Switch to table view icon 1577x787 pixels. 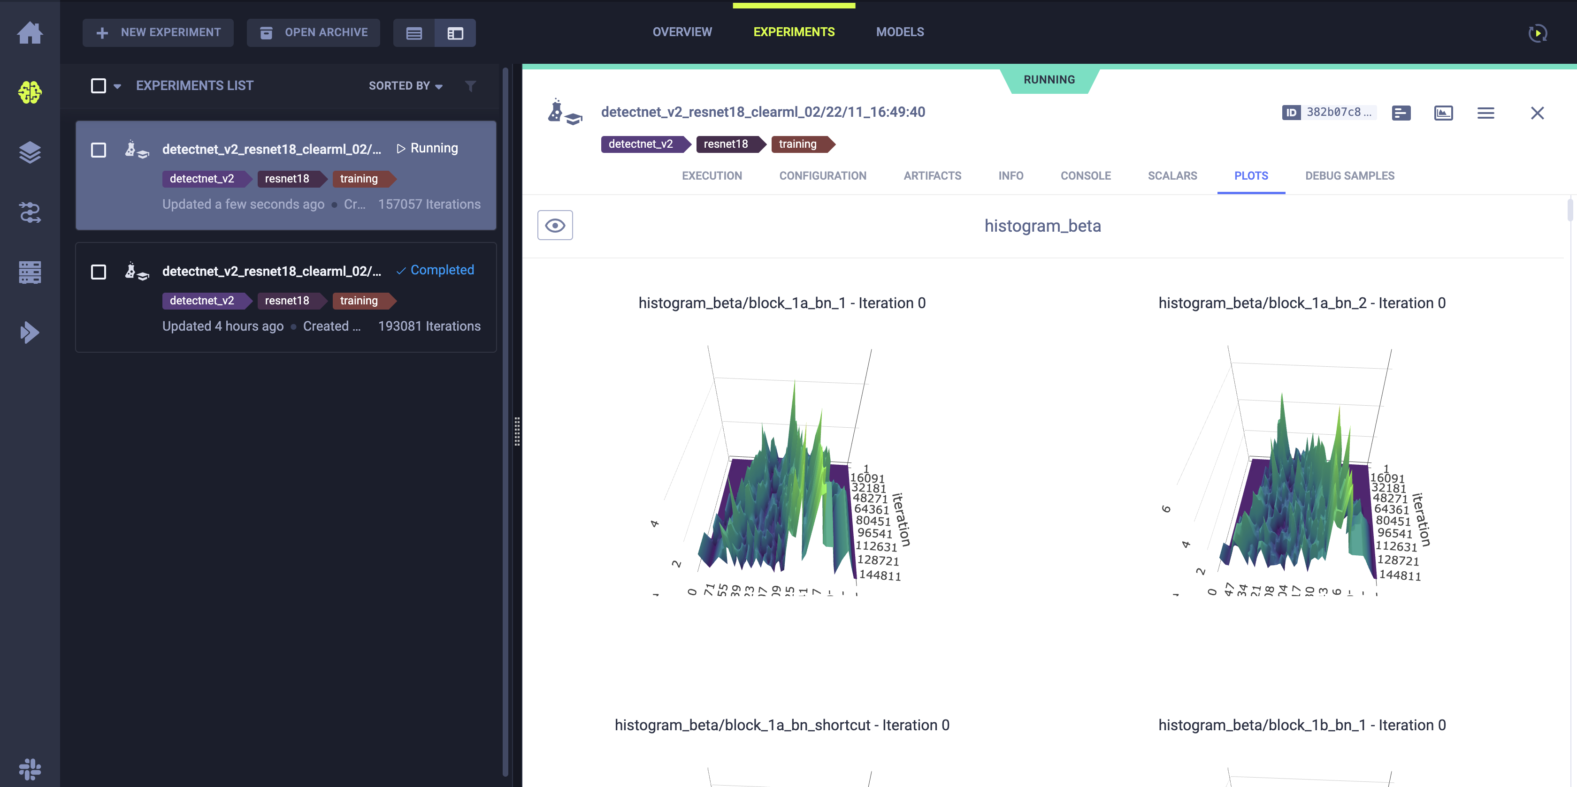tap(414, 33)
